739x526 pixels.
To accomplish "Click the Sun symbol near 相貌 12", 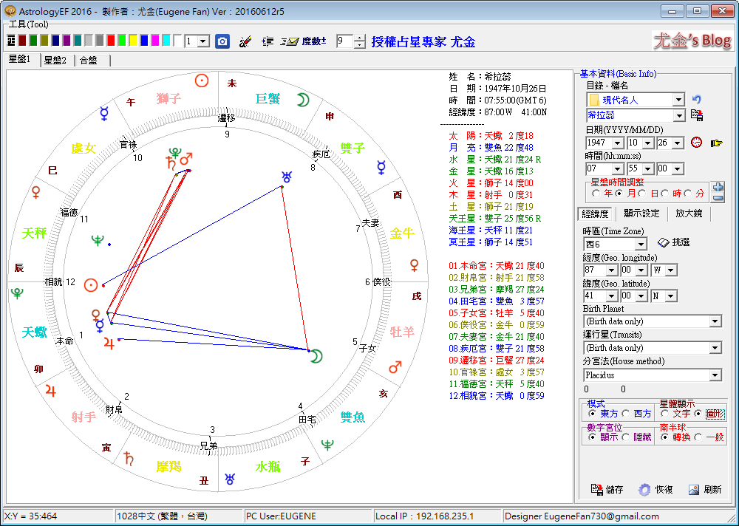I will (91, 284).
